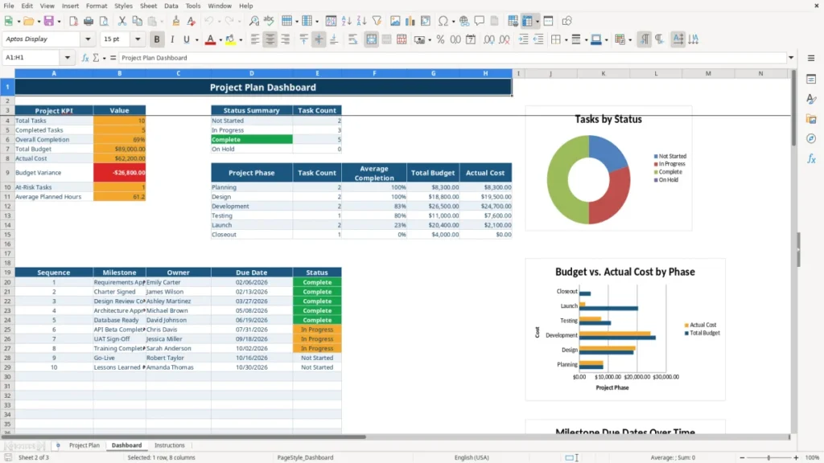
Task: Open Print Preview from the toolbar
Action: 104,21
